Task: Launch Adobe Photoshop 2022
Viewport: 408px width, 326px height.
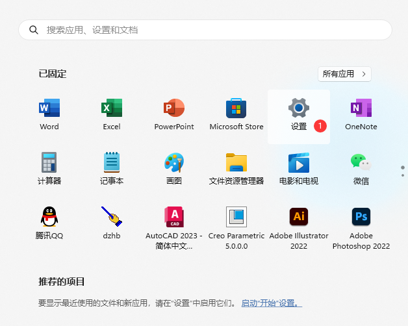Action: 361,227
